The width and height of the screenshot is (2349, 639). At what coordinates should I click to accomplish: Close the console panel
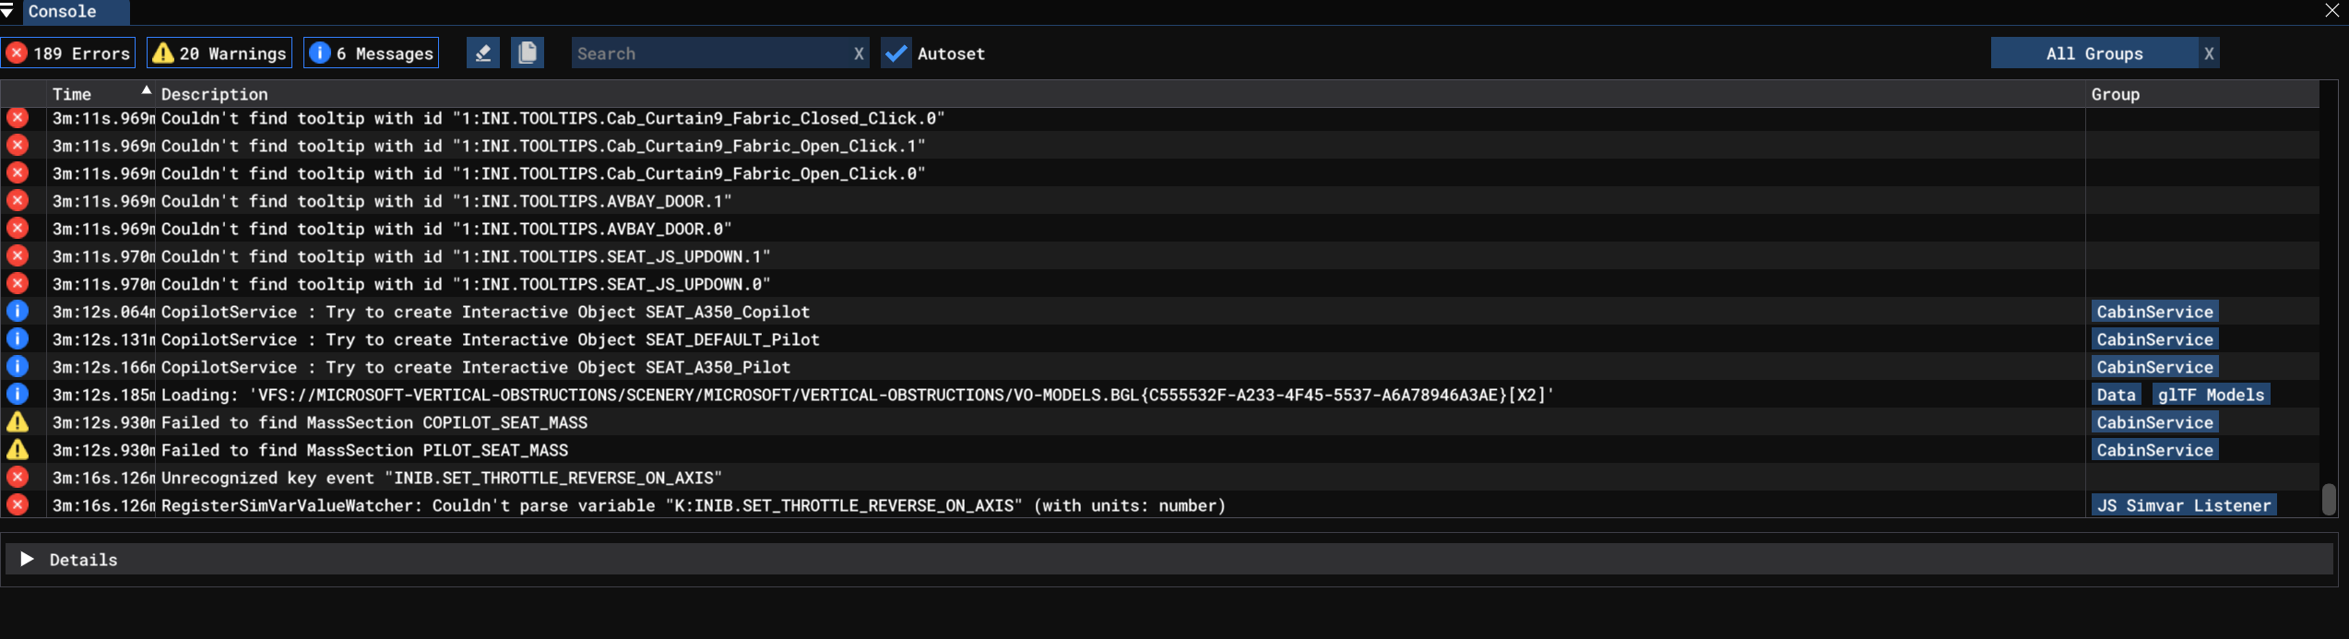coord(2332,11)
